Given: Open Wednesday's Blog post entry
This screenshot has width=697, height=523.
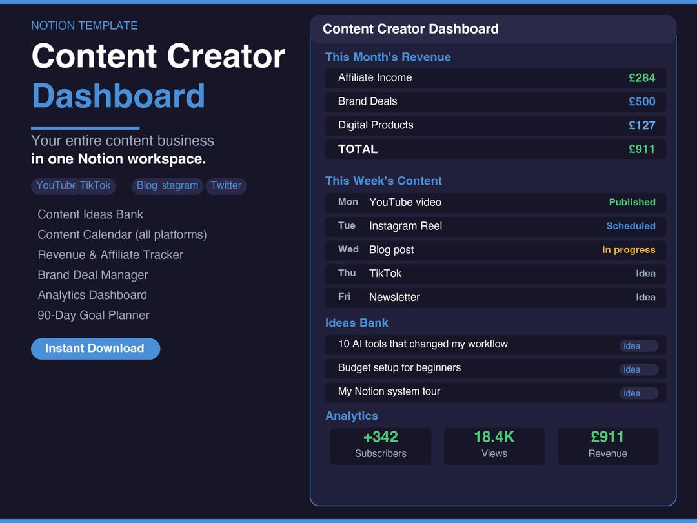Looking at the screenshot, I should [x=496, y=250].
